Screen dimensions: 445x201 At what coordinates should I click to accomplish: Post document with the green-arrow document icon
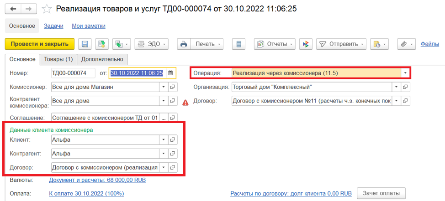click(x=102, y=44)
